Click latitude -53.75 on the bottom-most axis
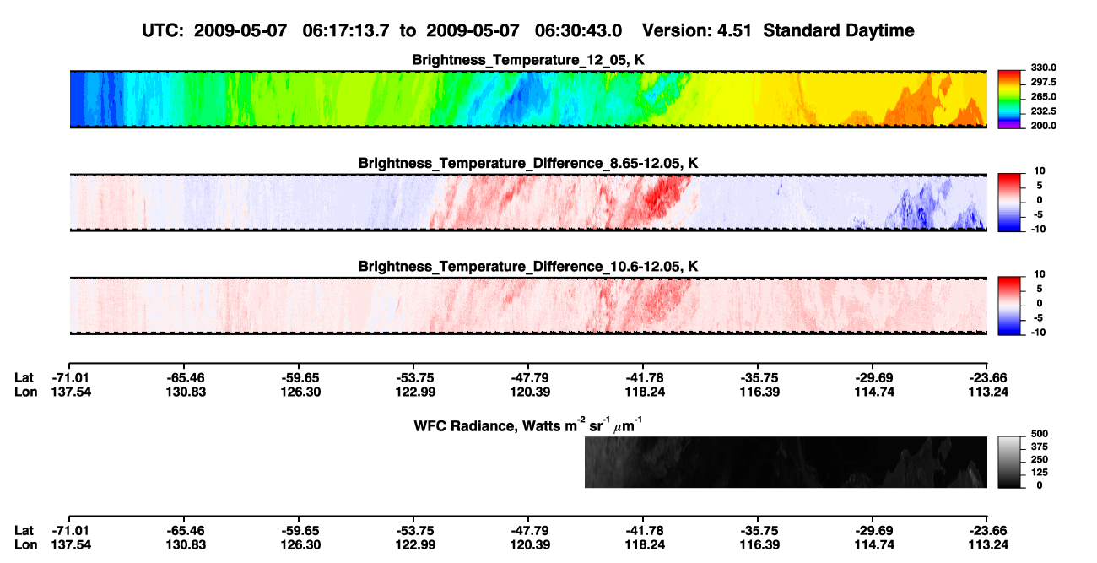 click(x=413, y=530)
